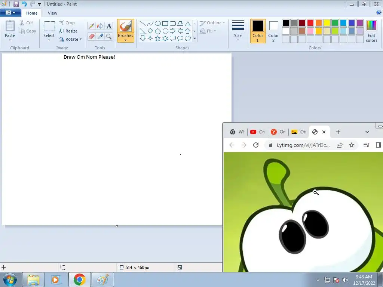
Task: Click the Resize button
Action: pos(68,31)
